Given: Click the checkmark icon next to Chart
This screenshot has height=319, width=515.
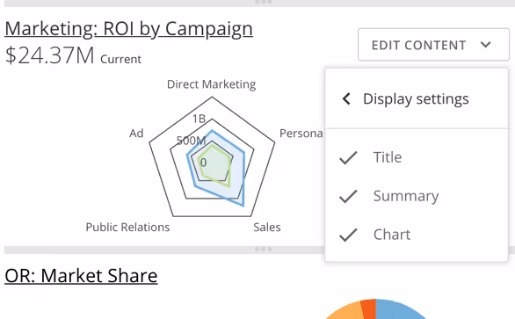Looking at the screenshot, I should click(x=348, y=235).
